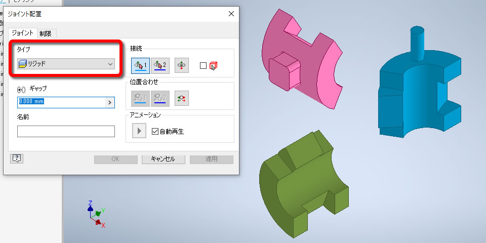Click the ギャップ icon beside its label
The width and height of the screenshot is (486, 243).
tap(21, 90)
